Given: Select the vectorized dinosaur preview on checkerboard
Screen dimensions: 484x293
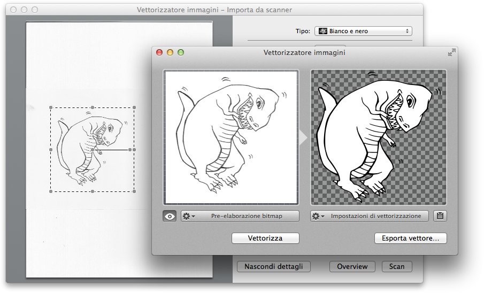Looking at the screenshot, I should click(378, 137).
